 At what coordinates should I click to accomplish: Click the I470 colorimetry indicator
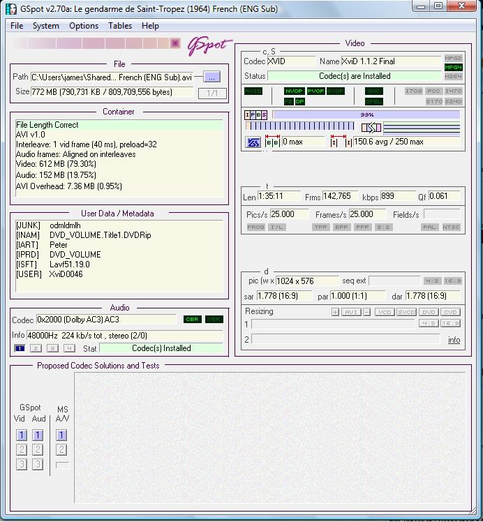[x=453, y=91]
